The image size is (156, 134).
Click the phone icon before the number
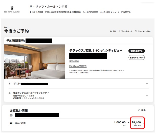coord(84,12)
